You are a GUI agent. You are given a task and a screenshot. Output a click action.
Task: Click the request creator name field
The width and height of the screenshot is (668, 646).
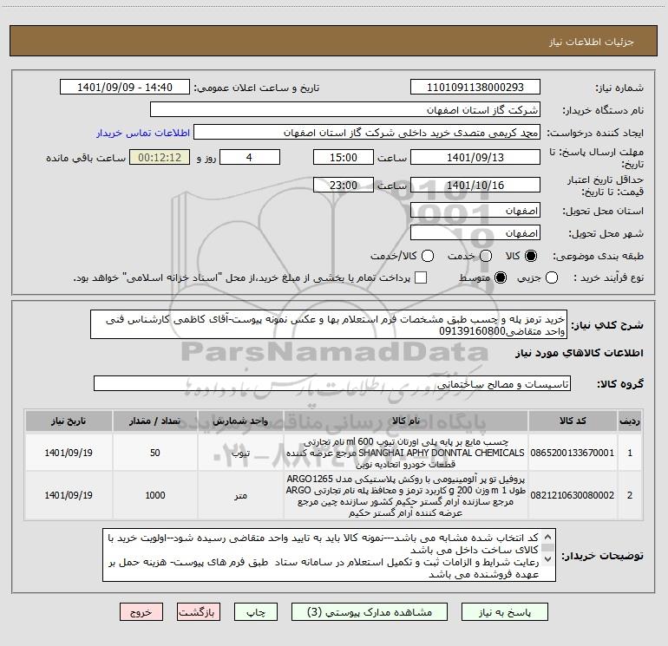click(367, 133)
